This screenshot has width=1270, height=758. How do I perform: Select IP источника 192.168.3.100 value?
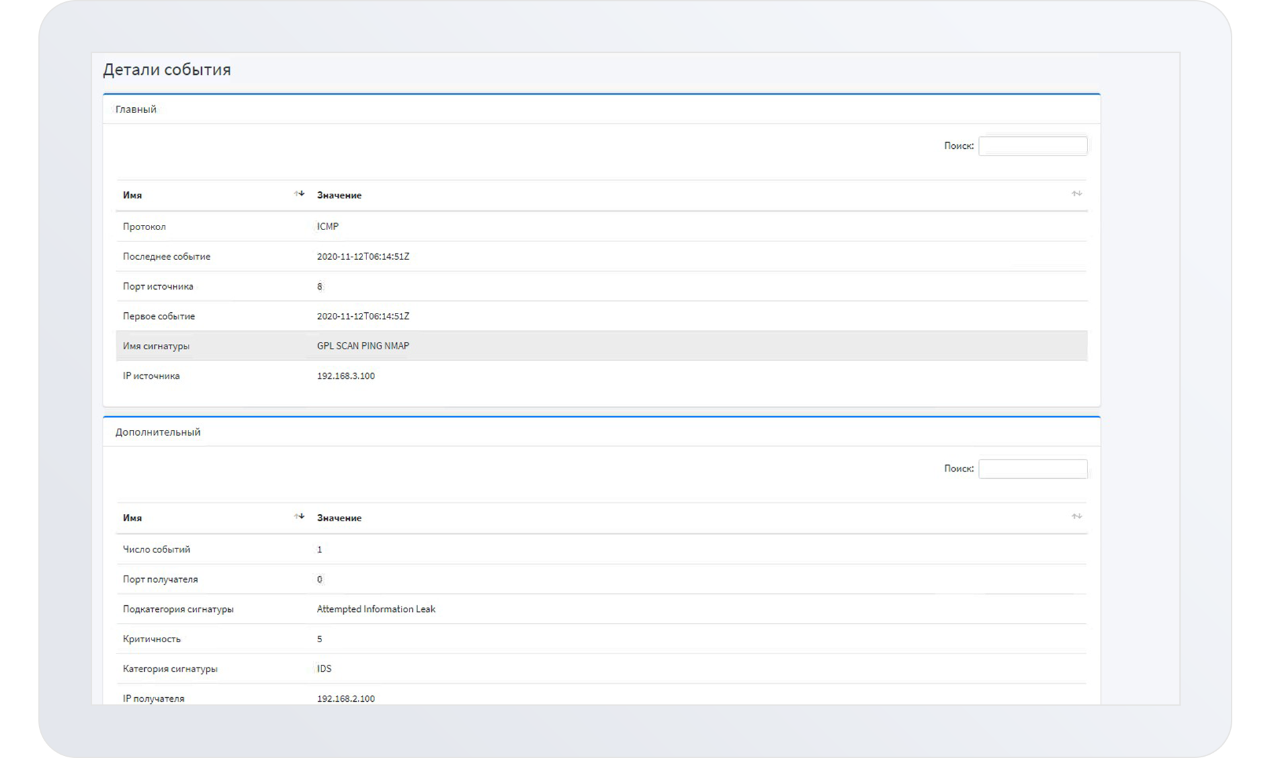(345, 376)
